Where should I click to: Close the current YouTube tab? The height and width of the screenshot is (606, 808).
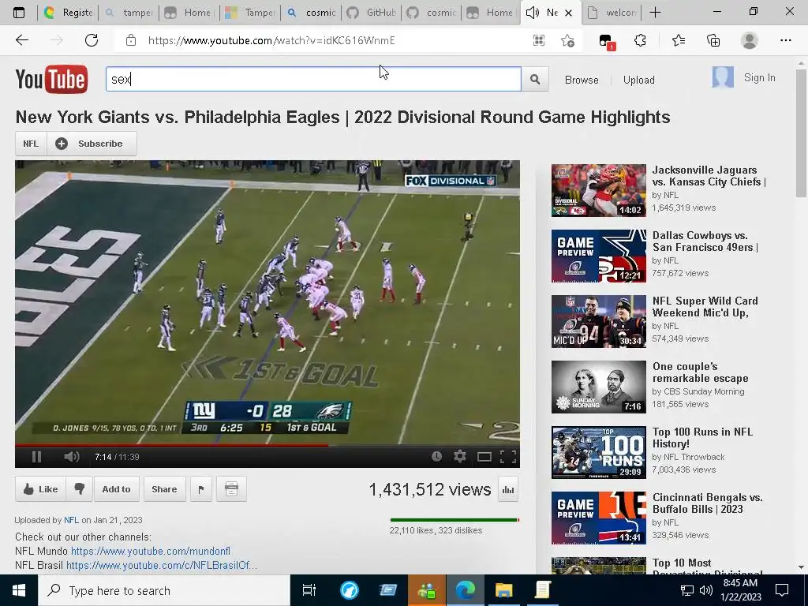[568, 13]
